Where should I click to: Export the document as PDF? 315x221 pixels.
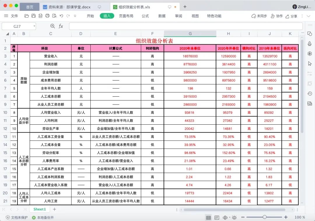click(x=41, y=16)
